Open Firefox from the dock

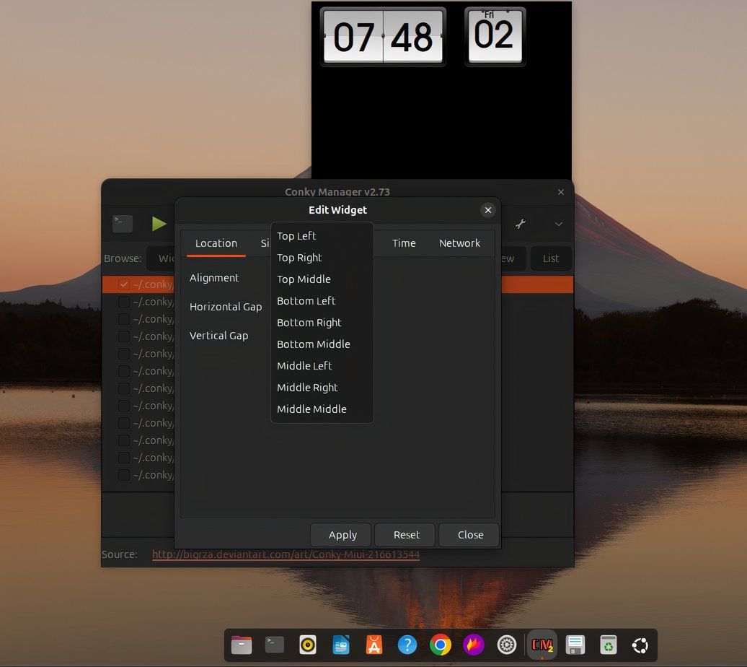point(473,645)
